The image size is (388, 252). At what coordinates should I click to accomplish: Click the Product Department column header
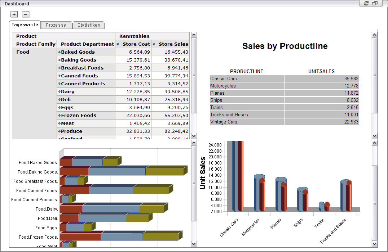point(87,44)
